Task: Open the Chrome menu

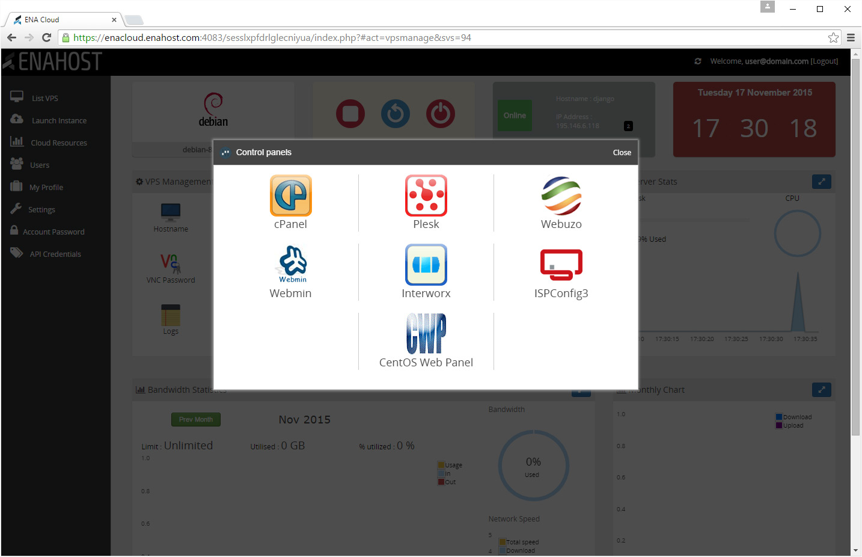Action: coord(851,38)
